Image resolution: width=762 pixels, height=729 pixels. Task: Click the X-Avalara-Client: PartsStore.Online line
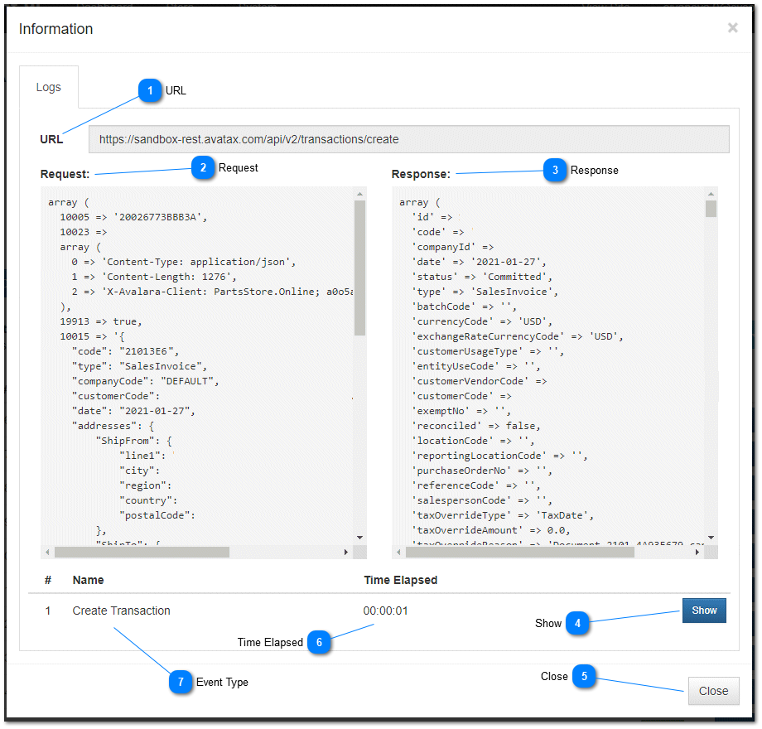(212, 291)
